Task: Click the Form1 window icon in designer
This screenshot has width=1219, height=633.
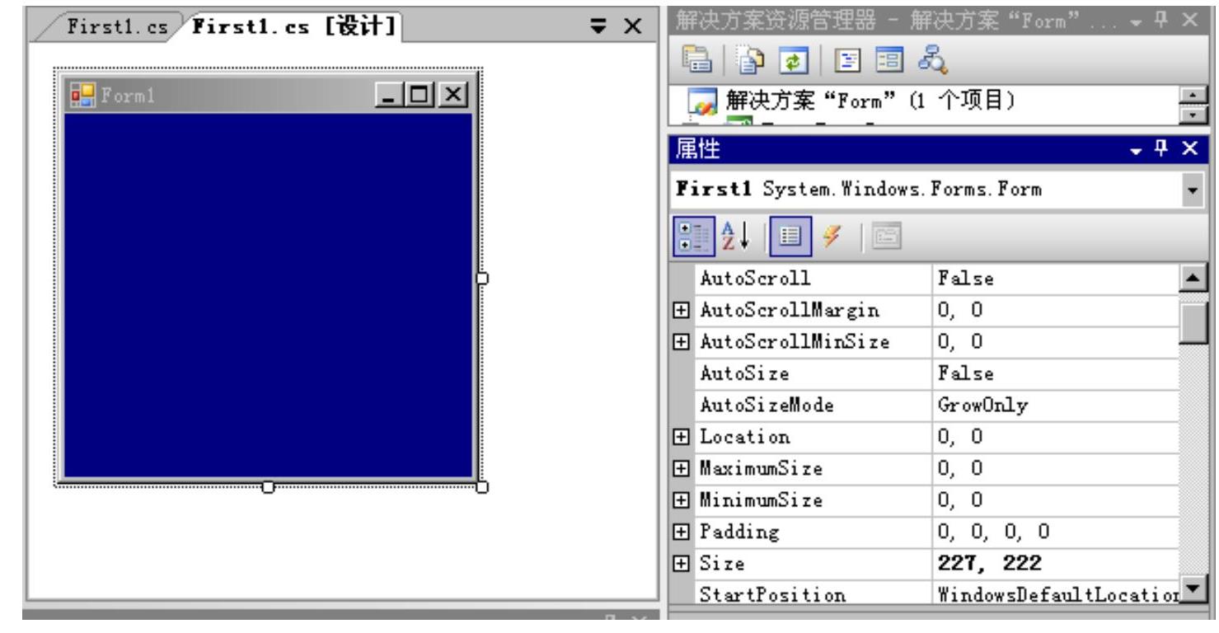Action: point(82,95)
